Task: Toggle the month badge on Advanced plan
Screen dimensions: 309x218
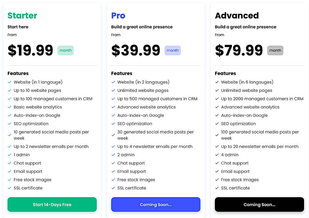Action: click(275, 50)
